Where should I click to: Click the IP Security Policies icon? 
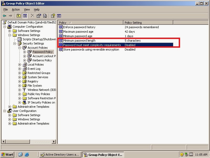tap(24, 102)
